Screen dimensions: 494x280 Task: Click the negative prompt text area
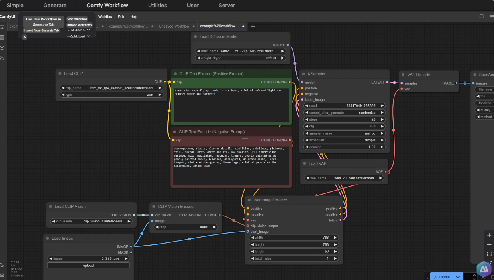coord(231,165)
